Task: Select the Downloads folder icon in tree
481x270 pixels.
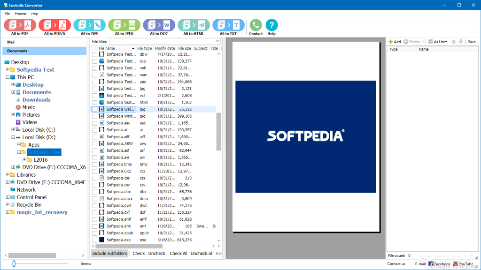Action: tap(18, 100)
